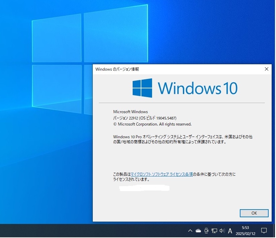Click the white redacted licensee name box
Viewport: 276px width, 238px height.
point(144,188)
